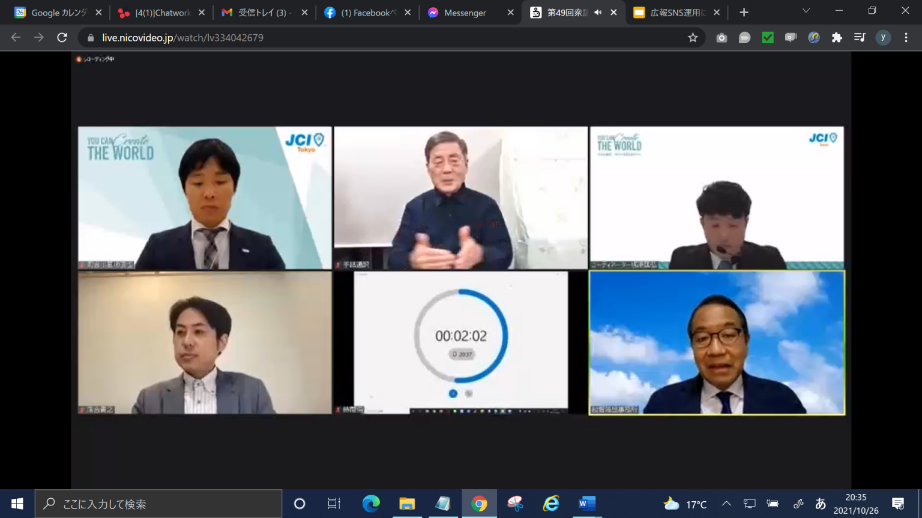Mute the audio on the 第49回 tab

(598, 13)
